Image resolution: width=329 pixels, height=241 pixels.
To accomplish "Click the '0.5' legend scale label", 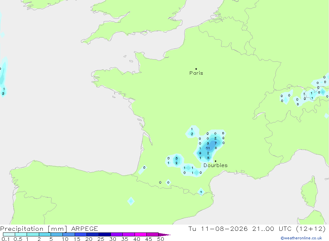I will [18, 239].
